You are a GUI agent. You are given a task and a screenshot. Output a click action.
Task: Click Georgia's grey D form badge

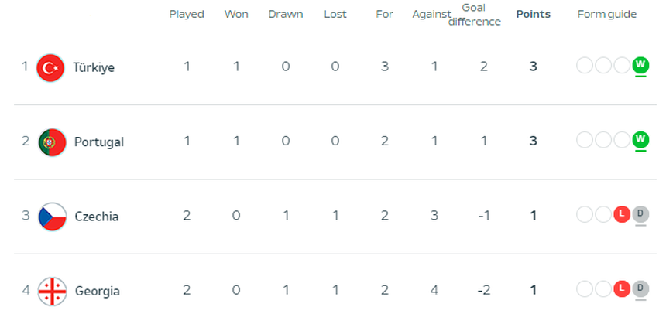coord(640,288)
